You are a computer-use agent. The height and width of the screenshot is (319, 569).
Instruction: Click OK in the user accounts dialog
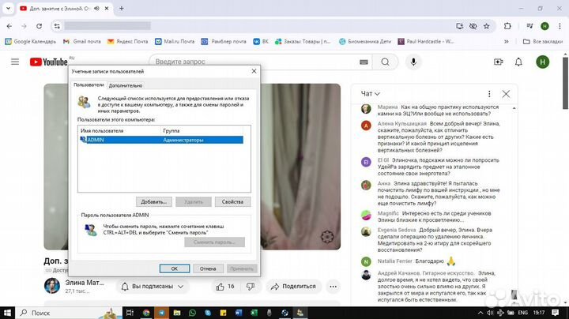(x=175, y=268)
